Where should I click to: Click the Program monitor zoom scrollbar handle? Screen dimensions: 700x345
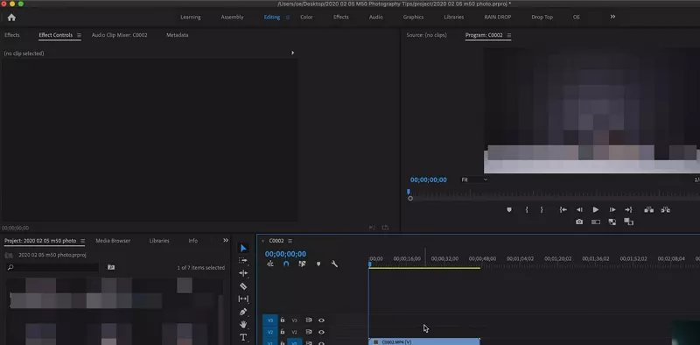[410, 199]
